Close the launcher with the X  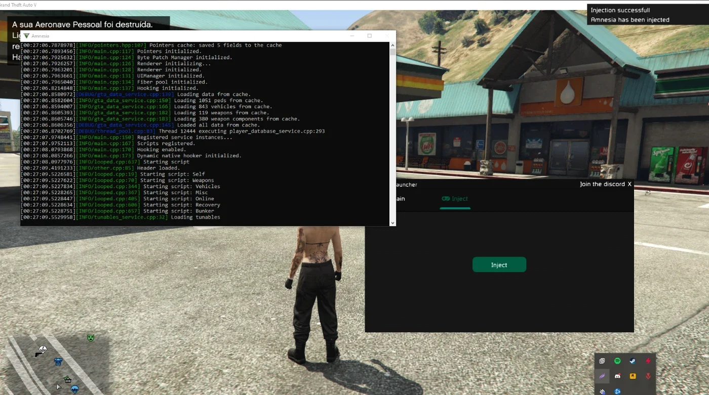pos(629,184)
